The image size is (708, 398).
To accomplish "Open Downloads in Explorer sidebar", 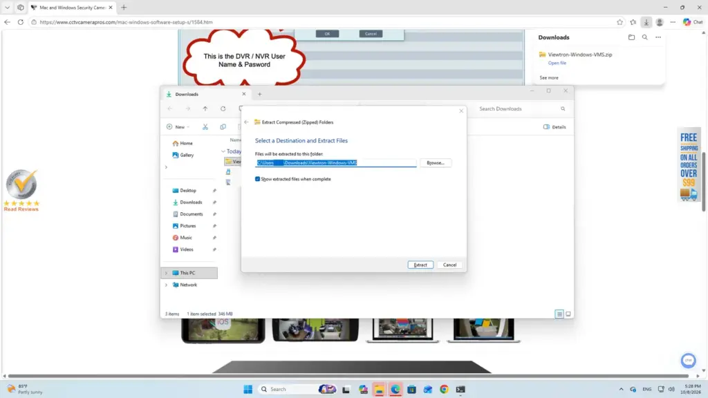I will 191,202.
